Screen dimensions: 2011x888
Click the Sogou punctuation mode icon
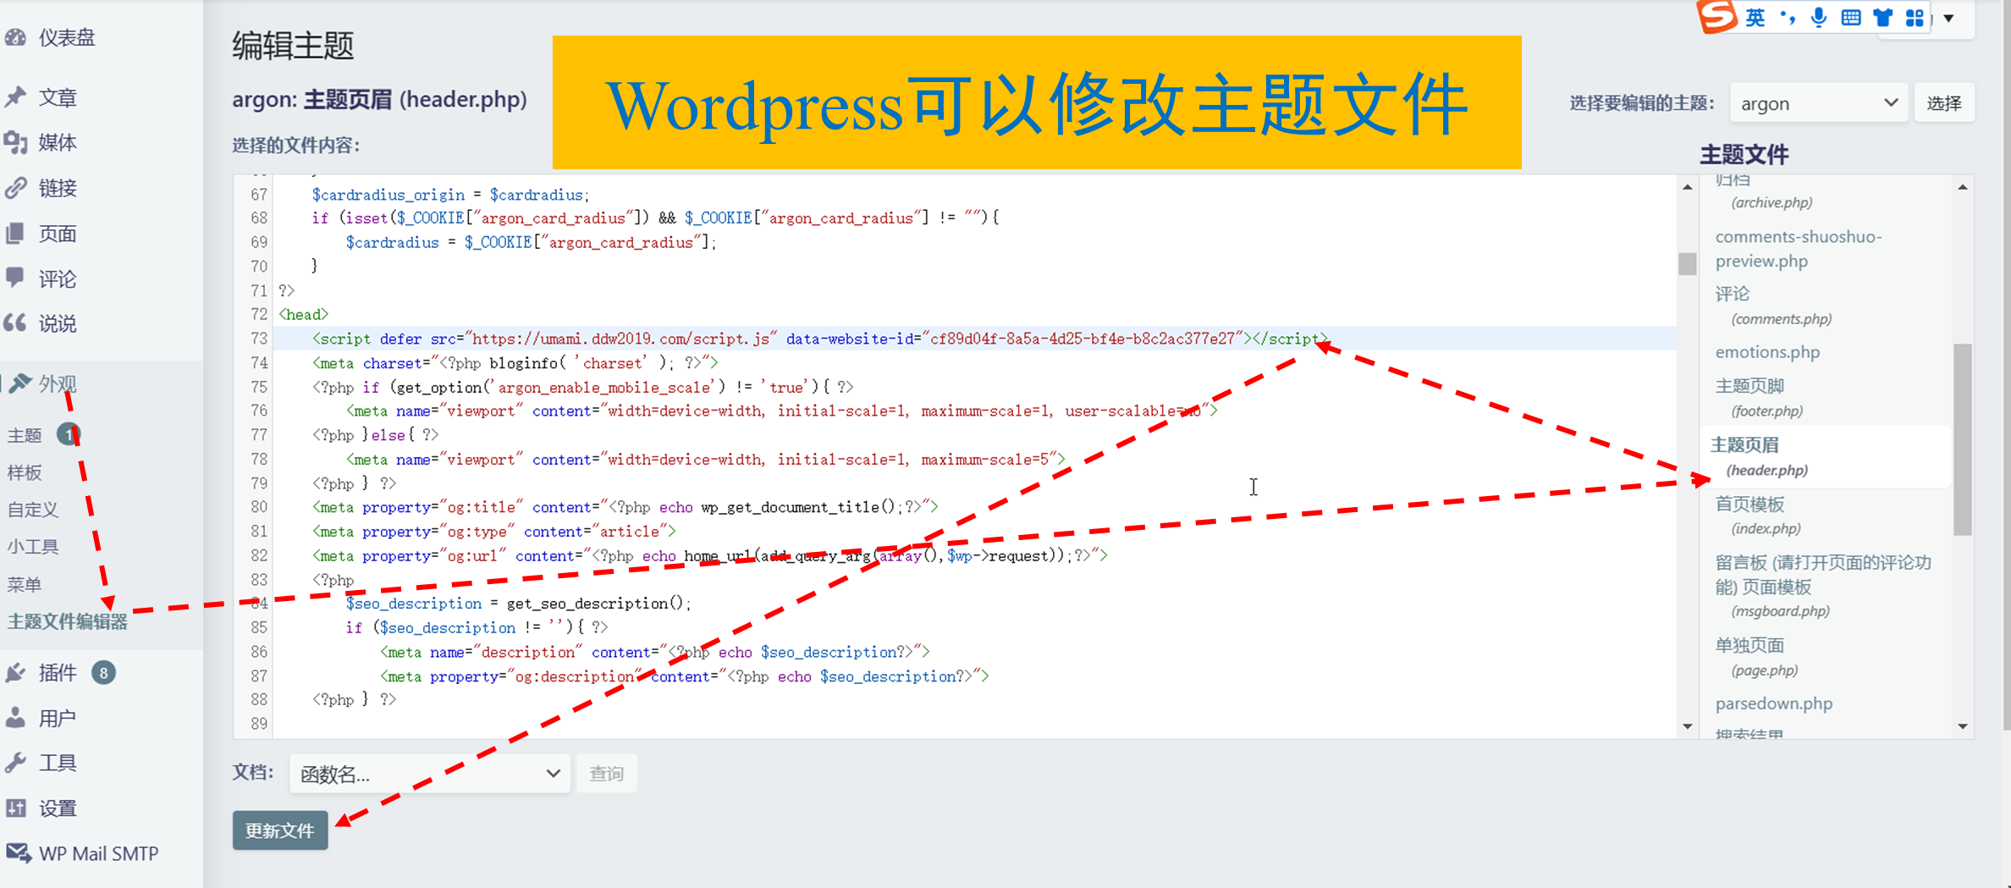(1788, 18)
